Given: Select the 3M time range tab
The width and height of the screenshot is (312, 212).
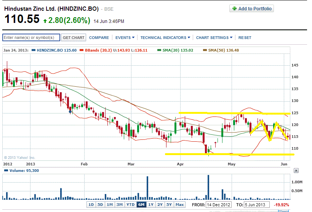Looking at the screenshot, I should 119,205.
